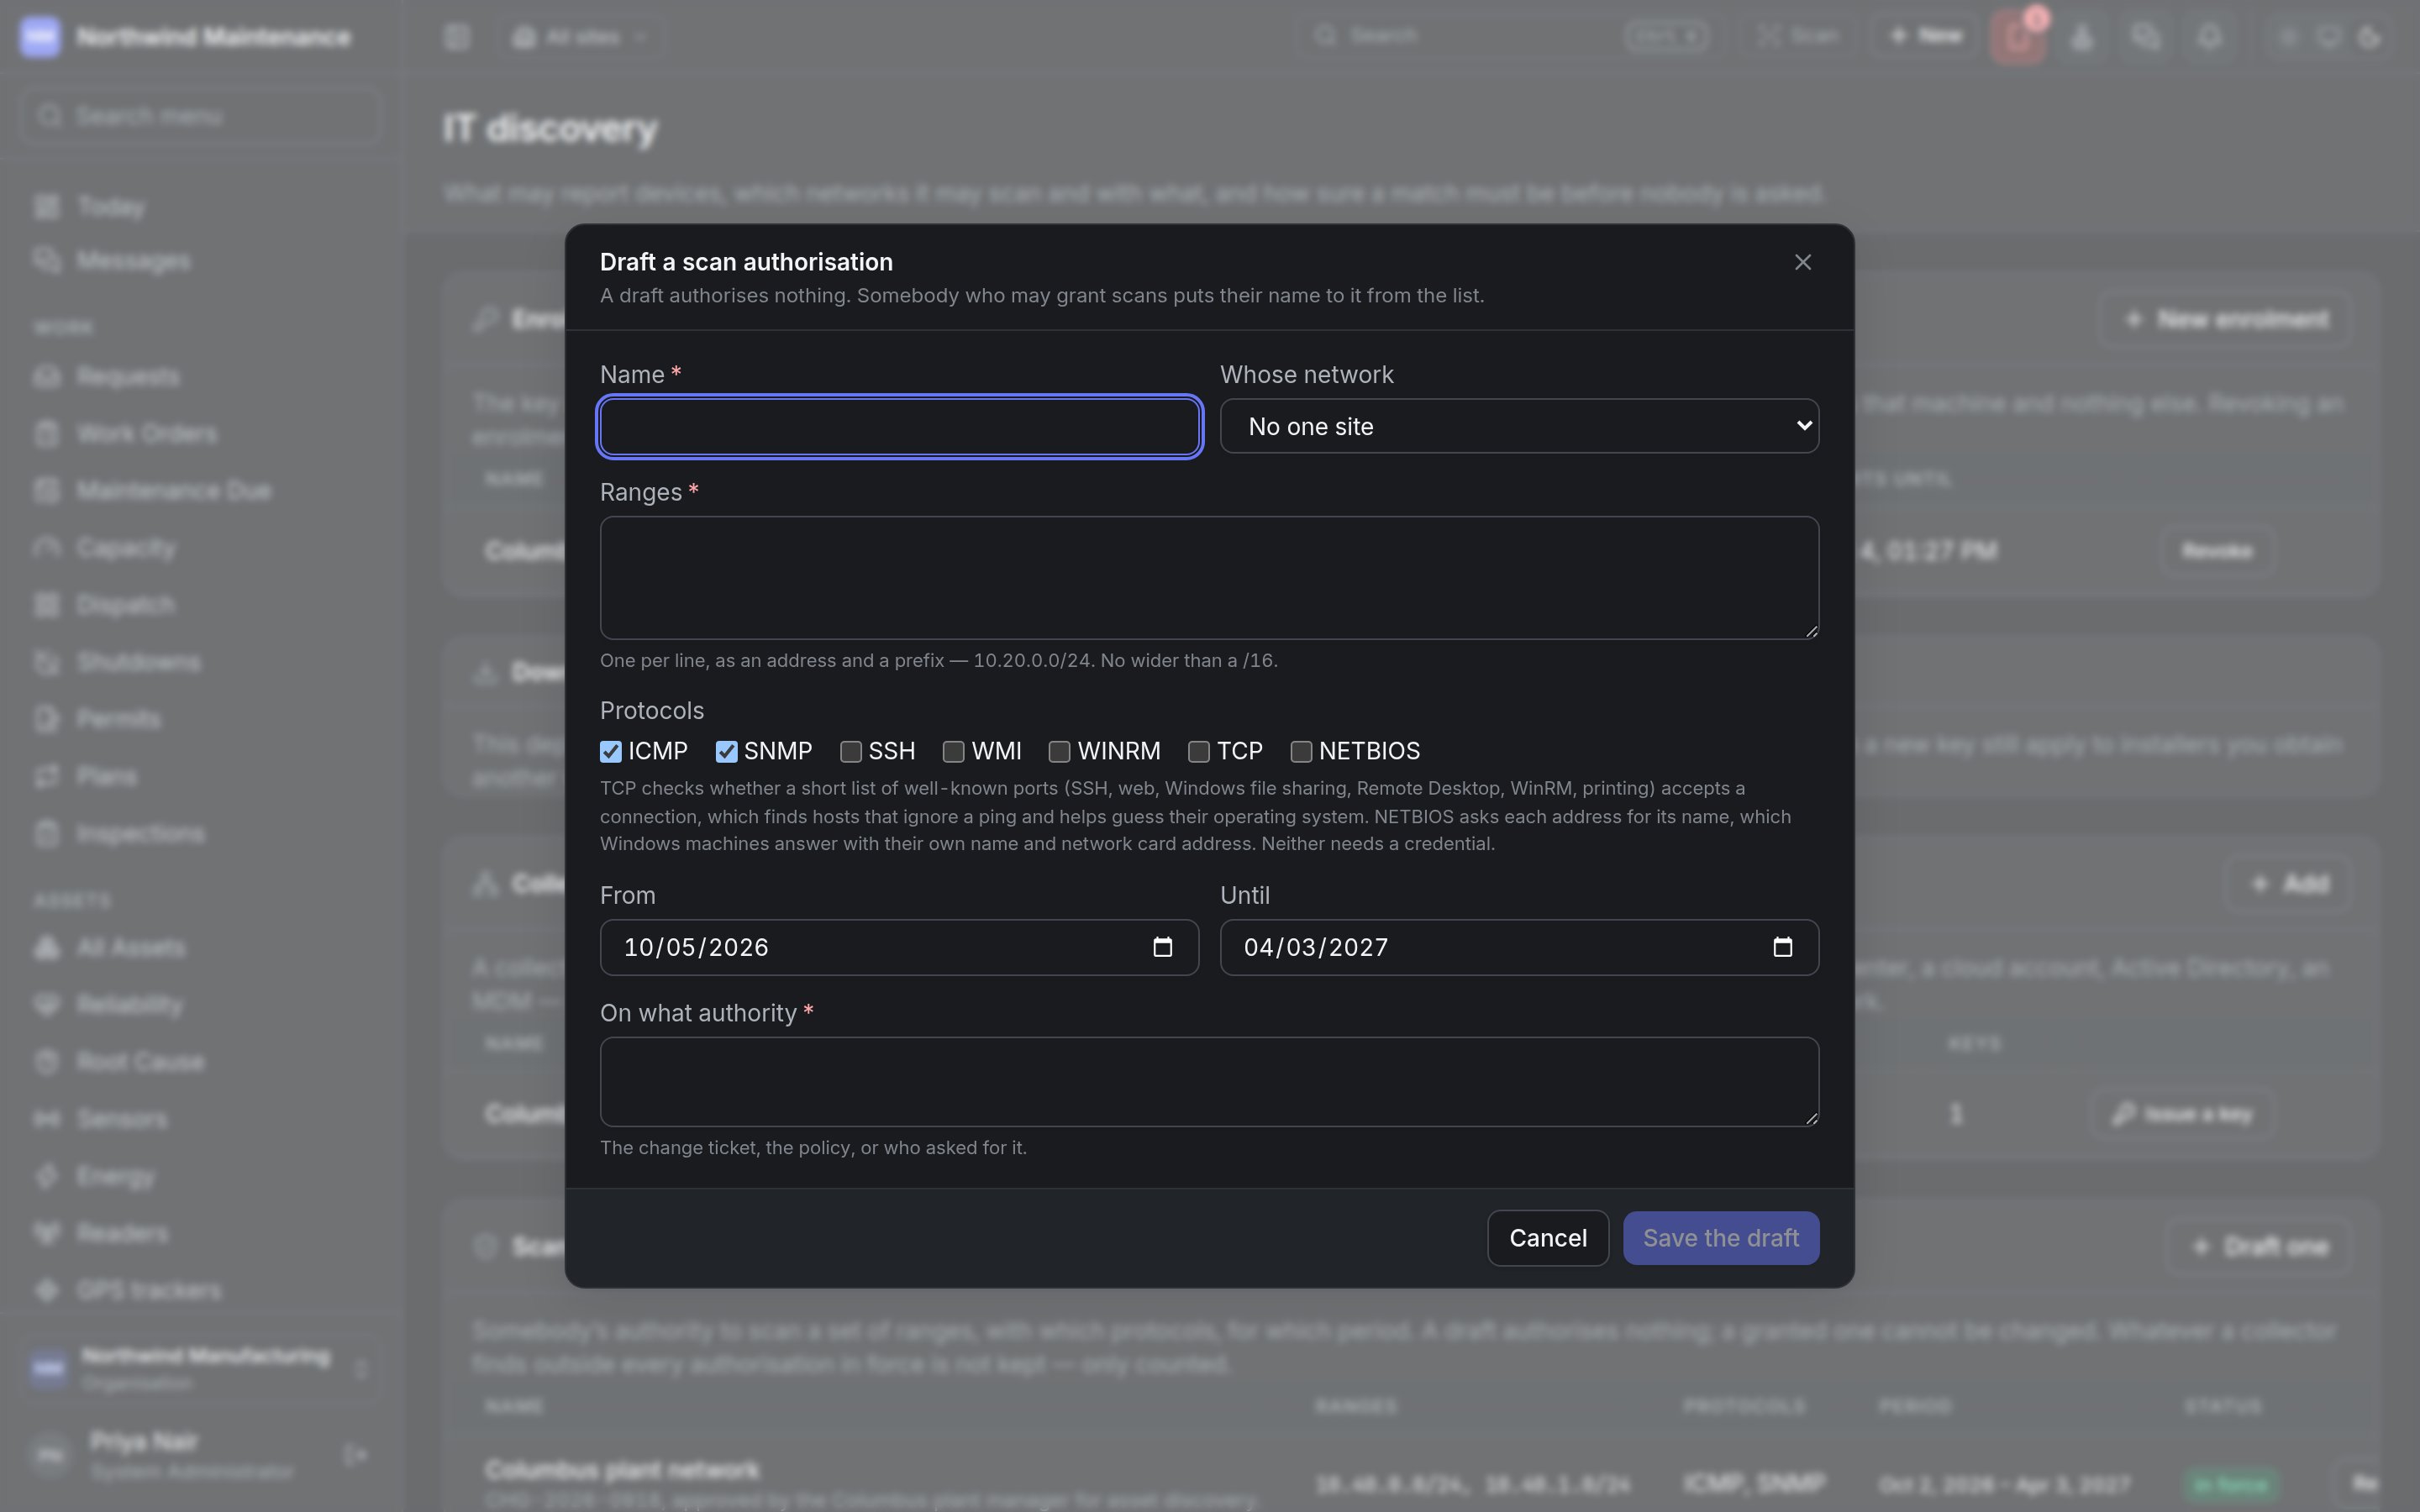This screenshot has height=1512, width=2420.
Task: Tick the WMI protocol checkbox
Action: [x=953, y=751]
